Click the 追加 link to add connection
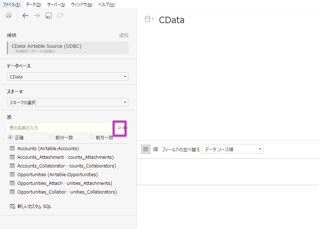319x229 pixels. 123,35
